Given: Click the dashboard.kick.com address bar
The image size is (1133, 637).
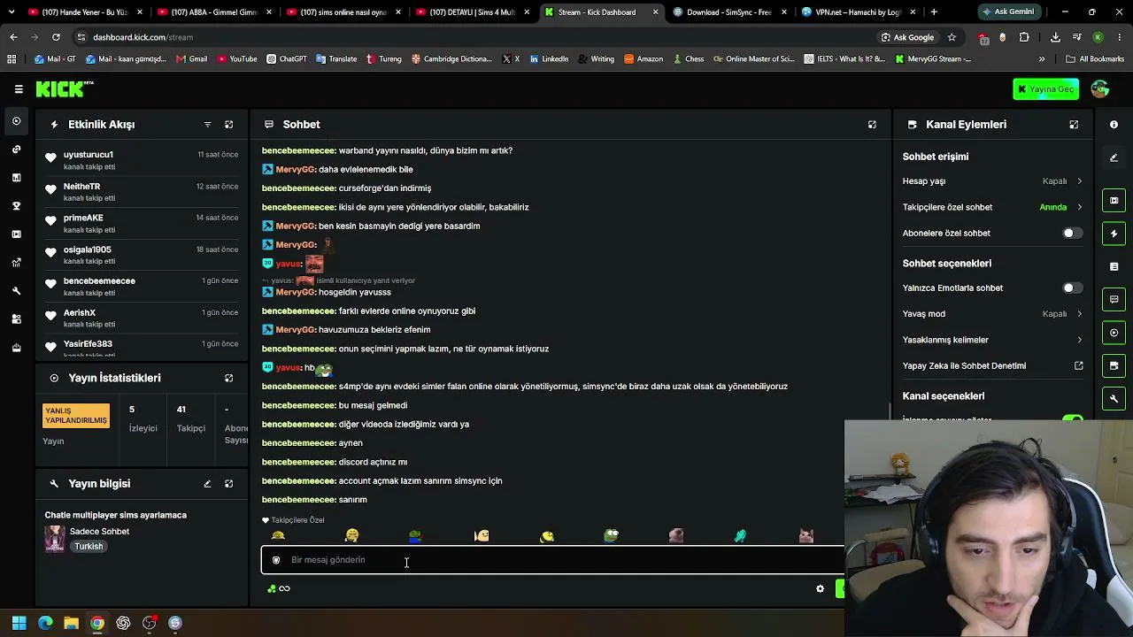Looking at the screenshot, I should tap(474, 37).
